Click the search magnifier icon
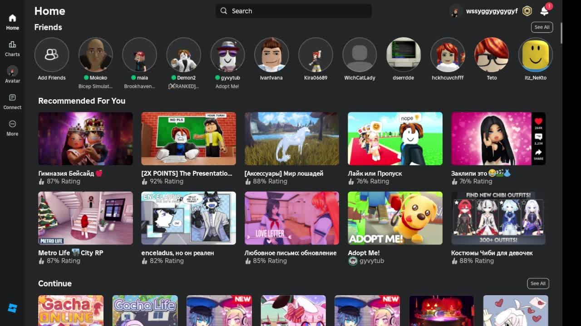The width and height of the screenshot is (581, 326). (x=224, y=11)
